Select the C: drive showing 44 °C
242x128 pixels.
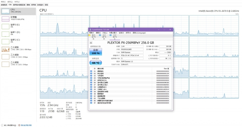click(114, 37)
